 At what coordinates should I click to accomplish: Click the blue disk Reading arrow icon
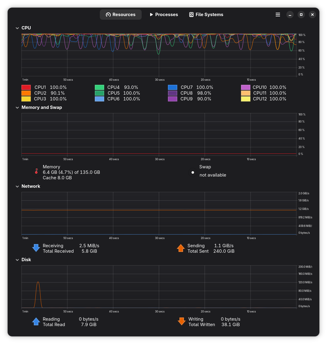click(x=36, y=322)
